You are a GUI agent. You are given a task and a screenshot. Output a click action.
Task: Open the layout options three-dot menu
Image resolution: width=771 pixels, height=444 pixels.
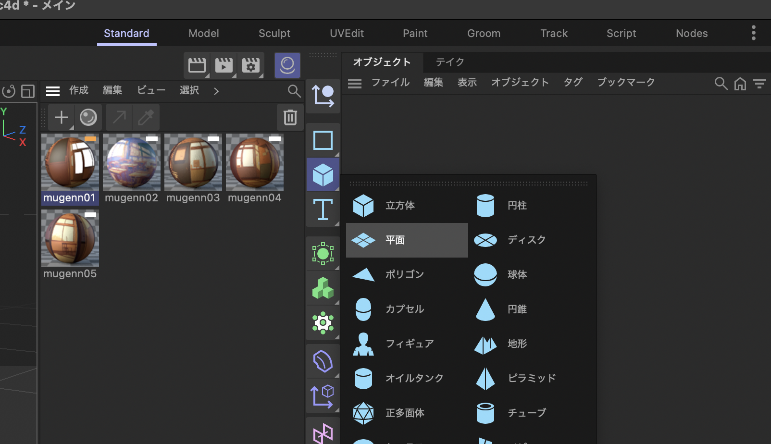tap(753, 33)
